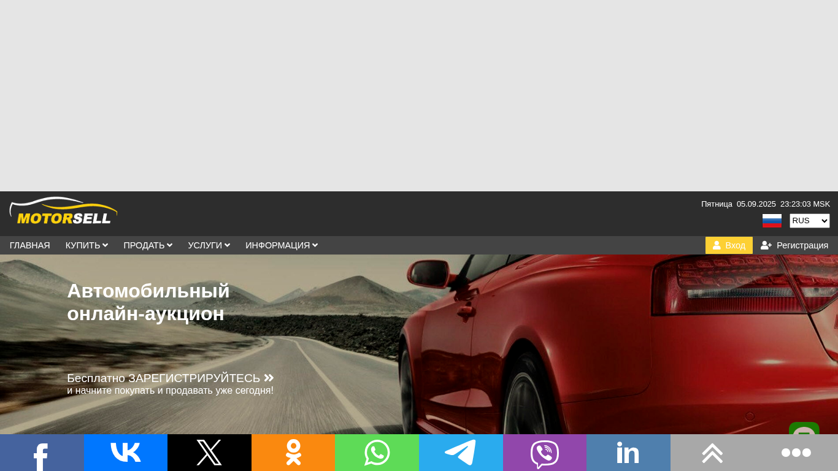
Task: Share page on X (Twitter)
Action: [209, 453]
